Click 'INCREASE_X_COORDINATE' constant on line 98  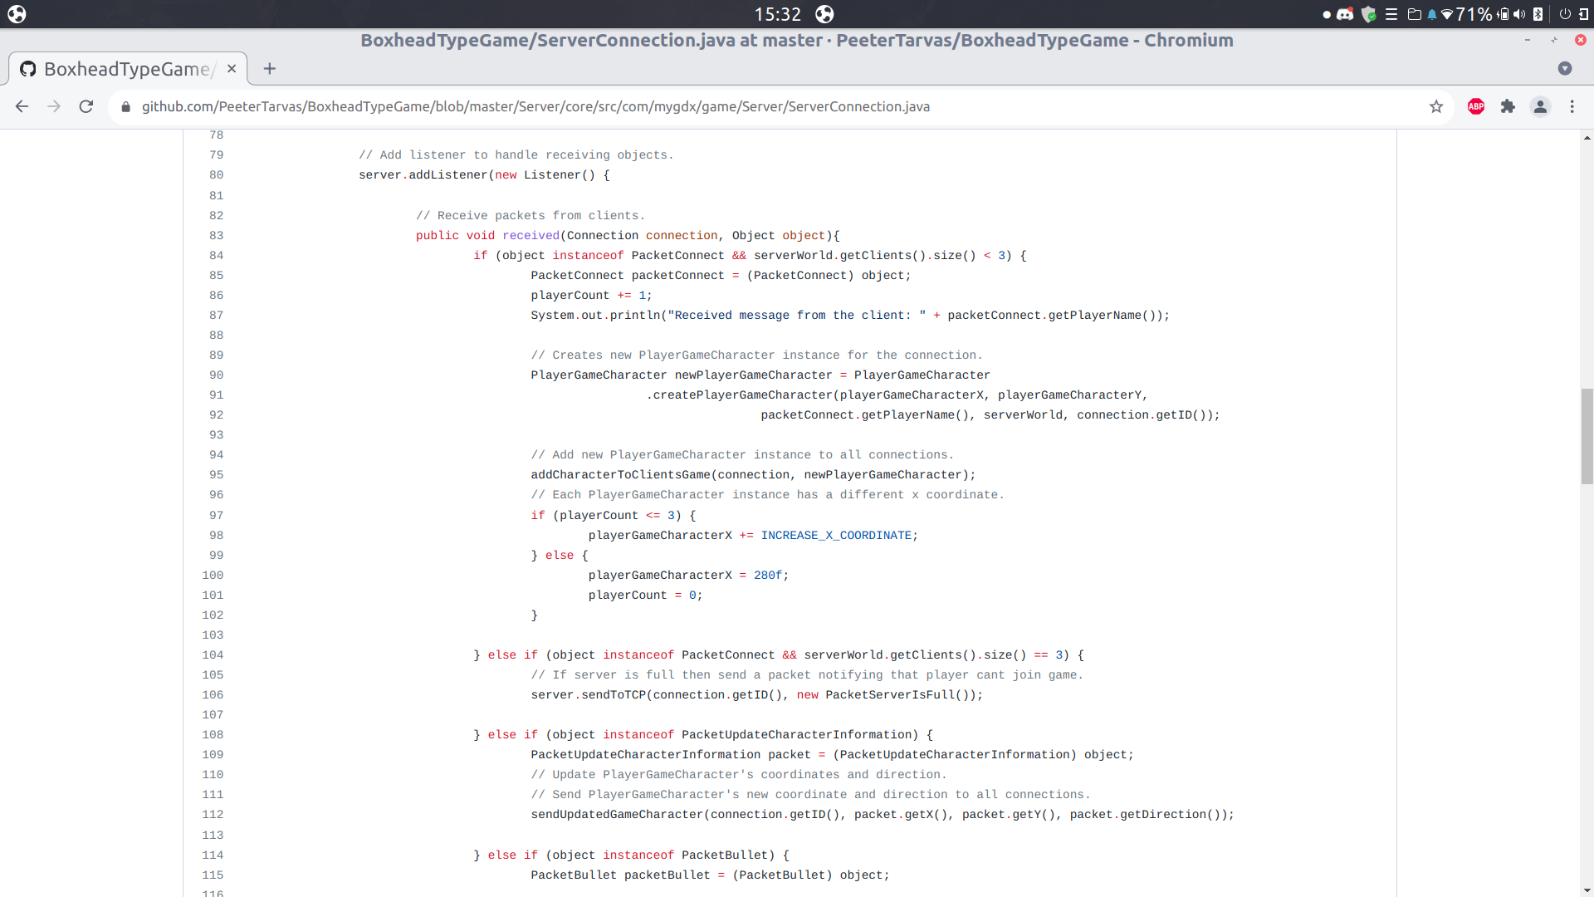[836, 536]
